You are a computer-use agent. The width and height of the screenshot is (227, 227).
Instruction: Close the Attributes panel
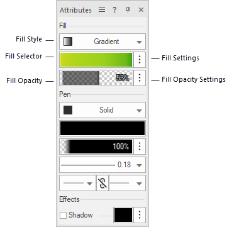click(141, 10)
